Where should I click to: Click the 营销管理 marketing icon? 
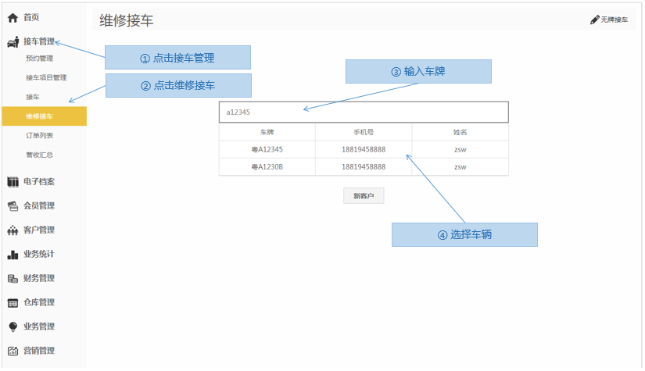point(13,351)
